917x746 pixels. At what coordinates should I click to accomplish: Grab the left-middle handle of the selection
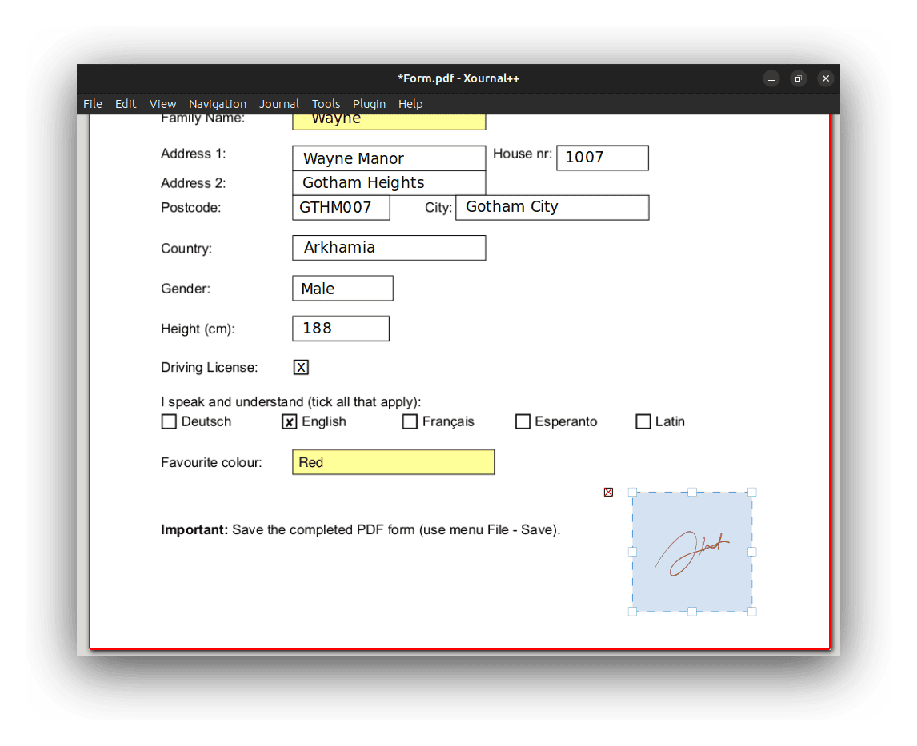click(x=632, y=552)
